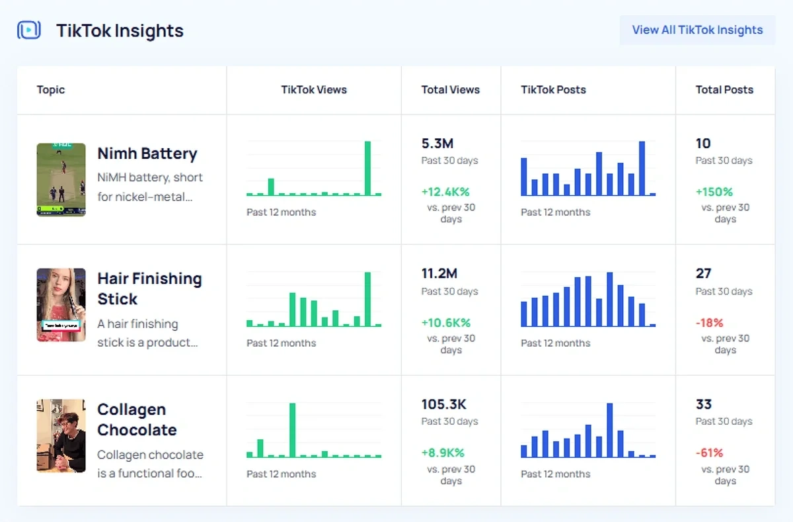This screenshot has height=522, width=793.
Task: Click the tallest bar in Hair Finishing Stick views chart
Action: coord(368,298)
